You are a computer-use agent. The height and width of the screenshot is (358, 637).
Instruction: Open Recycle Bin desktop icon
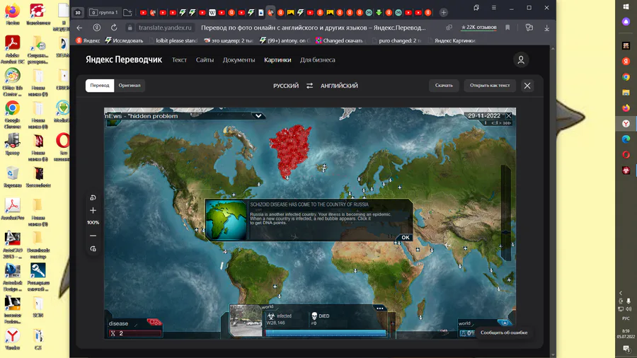pos(13,176)
